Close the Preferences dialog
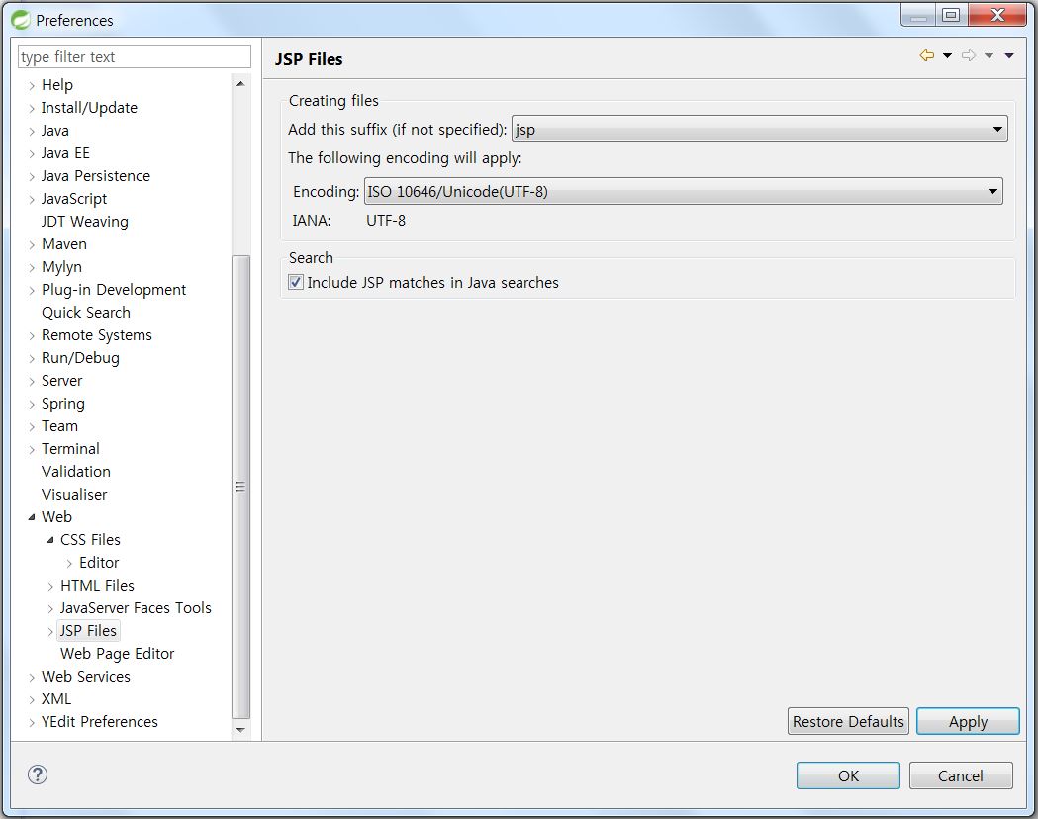The width and height of the screenshot is (1038, 819). pos(997,15)
